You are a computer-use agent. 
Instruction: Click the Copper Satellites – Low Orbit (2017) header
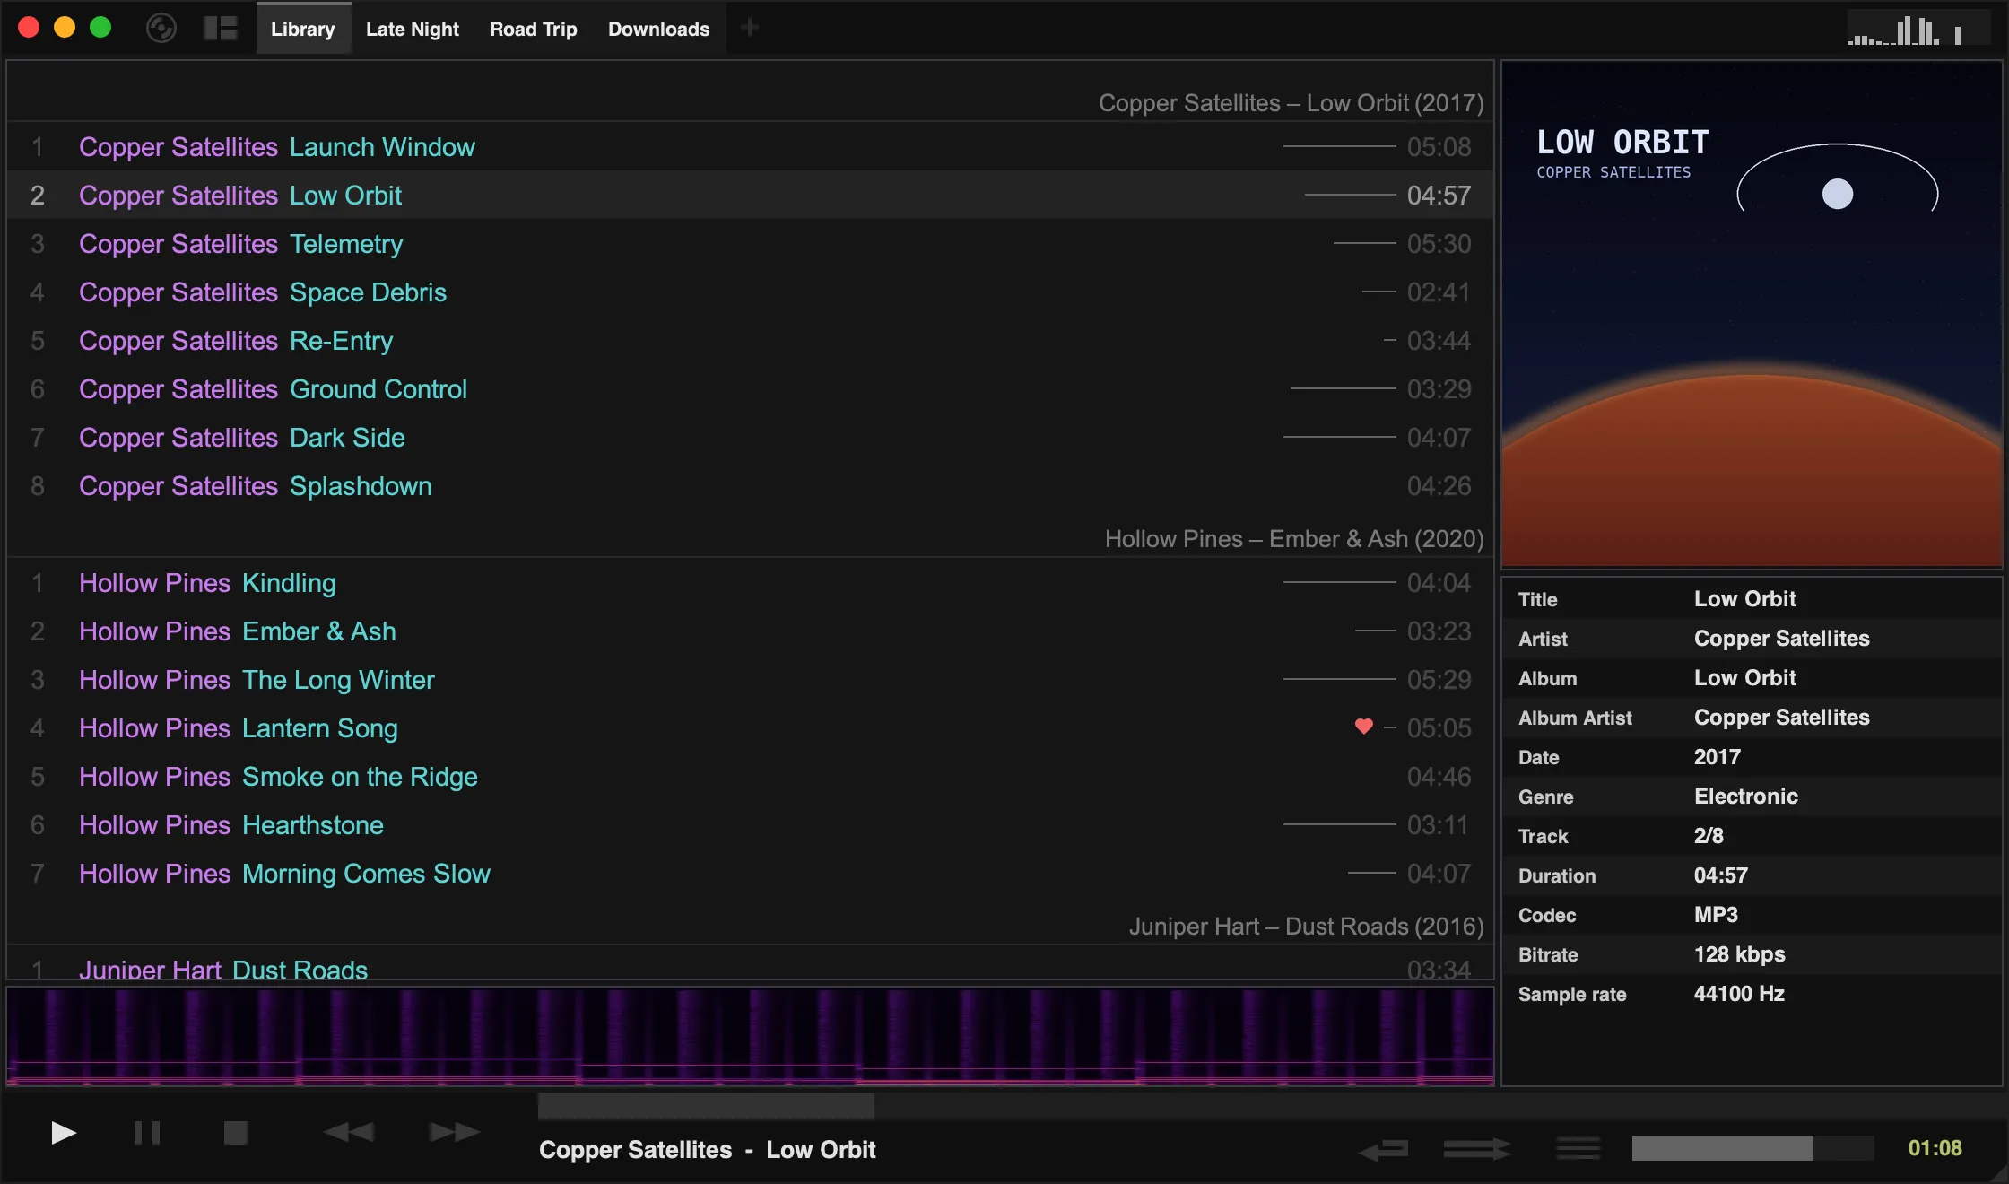point(1291,103)
